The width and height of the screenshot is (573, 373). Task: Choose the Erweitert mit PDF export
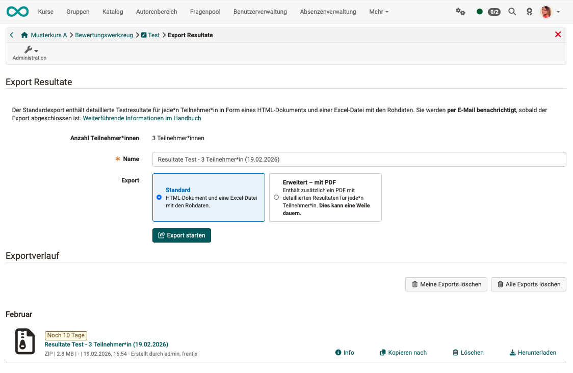[276, 197]
